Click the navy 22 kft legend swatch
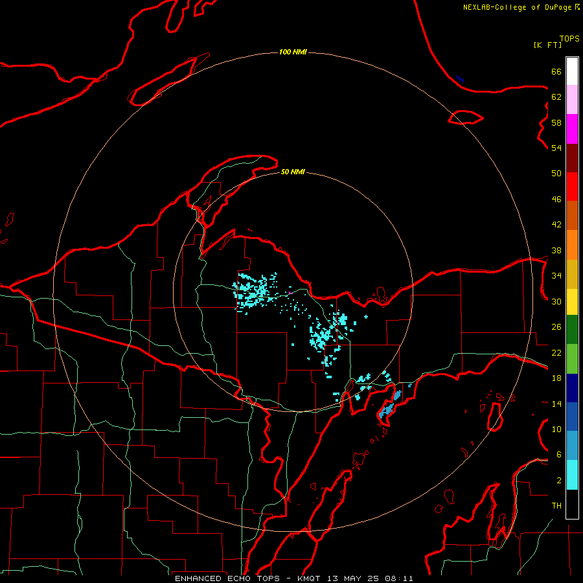 click(572, 388)
